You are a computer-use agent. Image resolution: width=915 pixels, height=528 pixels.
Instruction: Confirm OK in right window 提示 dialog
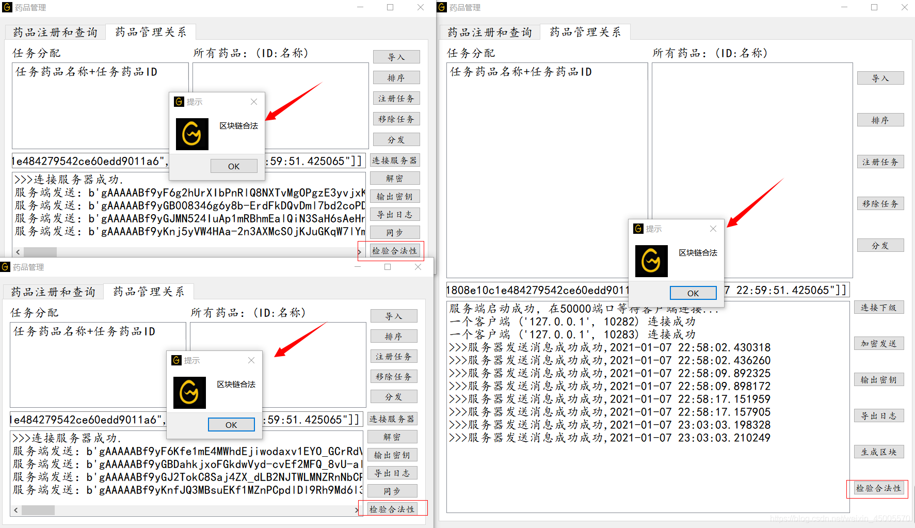(x=693, y=293)
